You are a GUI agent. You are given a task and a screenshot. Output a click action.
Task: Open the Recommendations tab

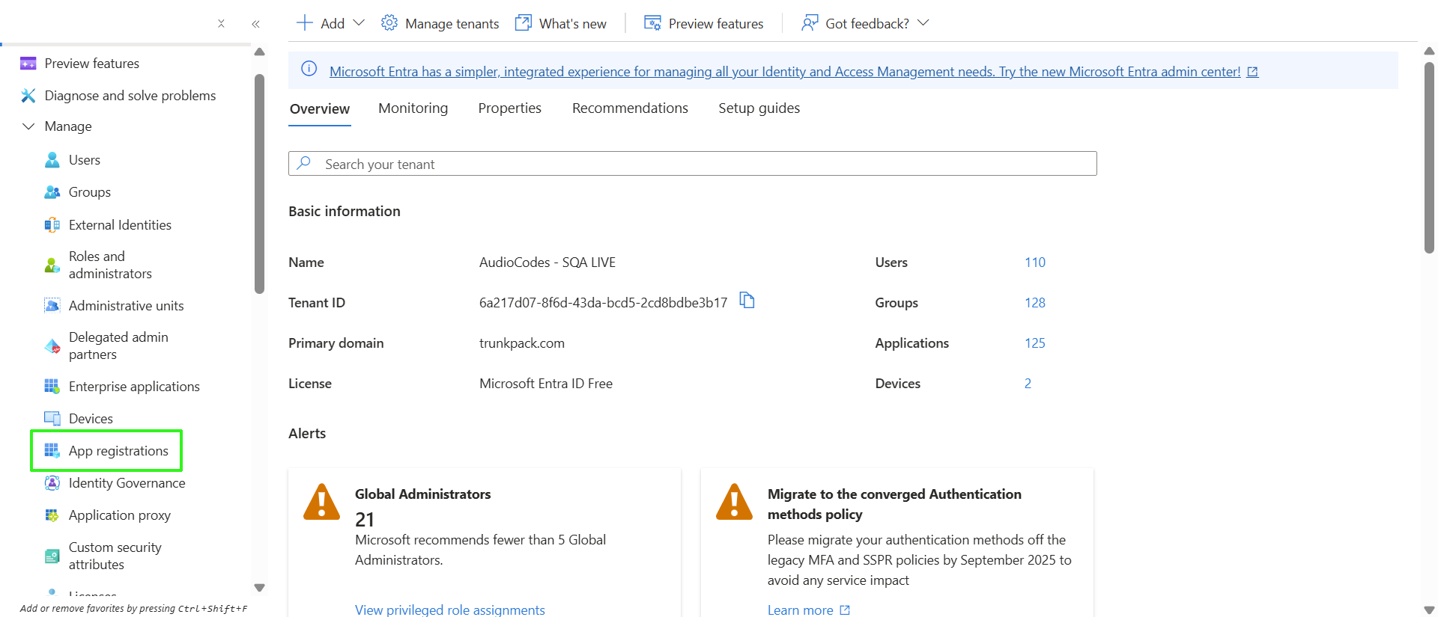[x=629, y=108]
